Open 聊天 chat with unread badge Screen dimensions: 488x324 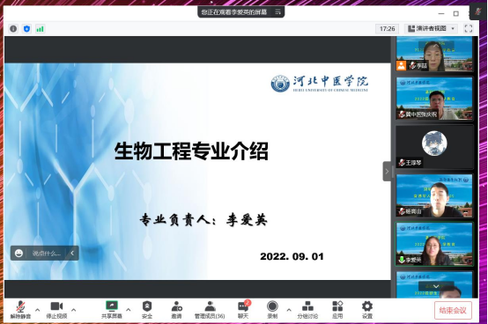point(243,309)
